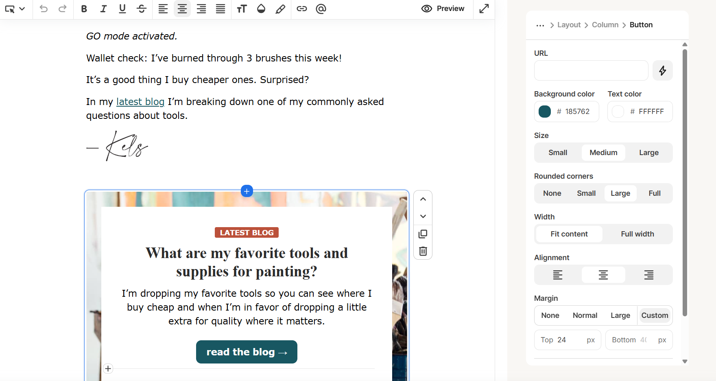Open Column settings from the breadcrumb
716x381 pixels.
605,25
